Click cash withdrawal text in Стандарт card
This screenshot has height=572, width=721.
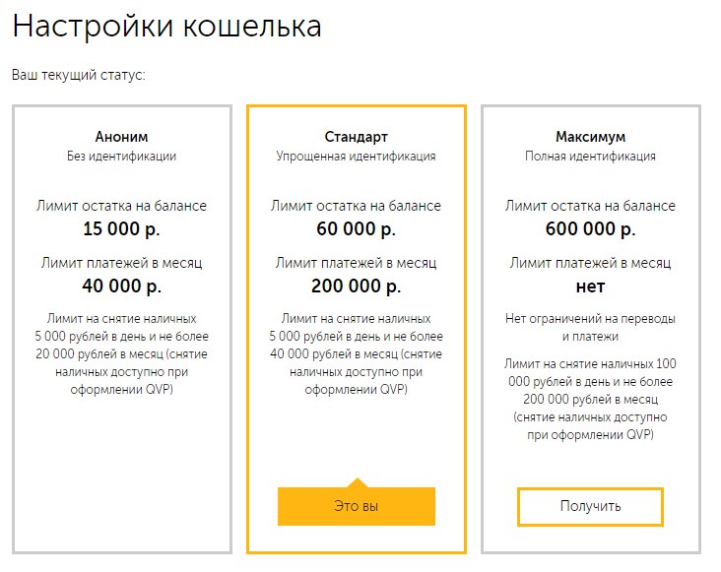356,353
